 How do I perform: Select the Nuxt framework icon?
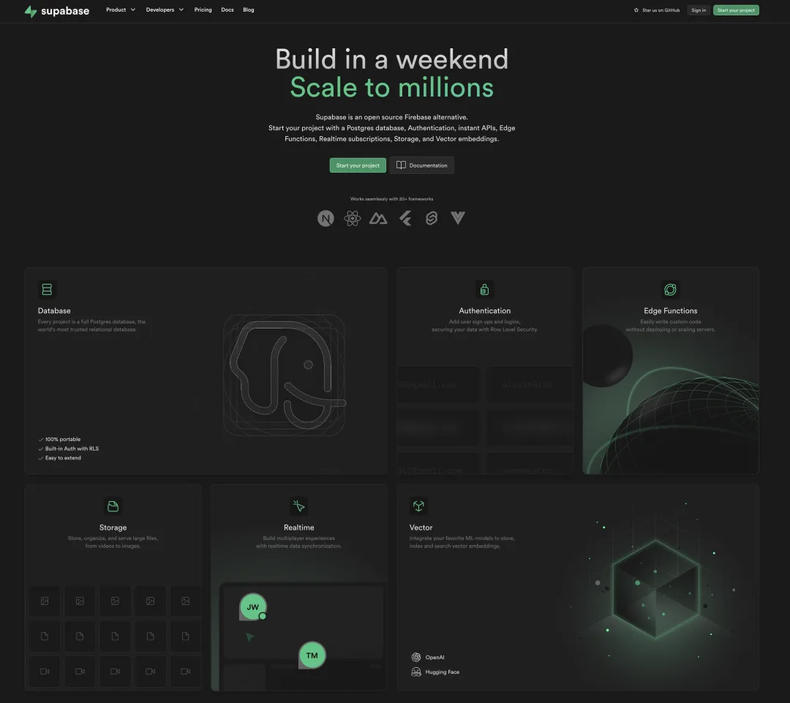378,218
